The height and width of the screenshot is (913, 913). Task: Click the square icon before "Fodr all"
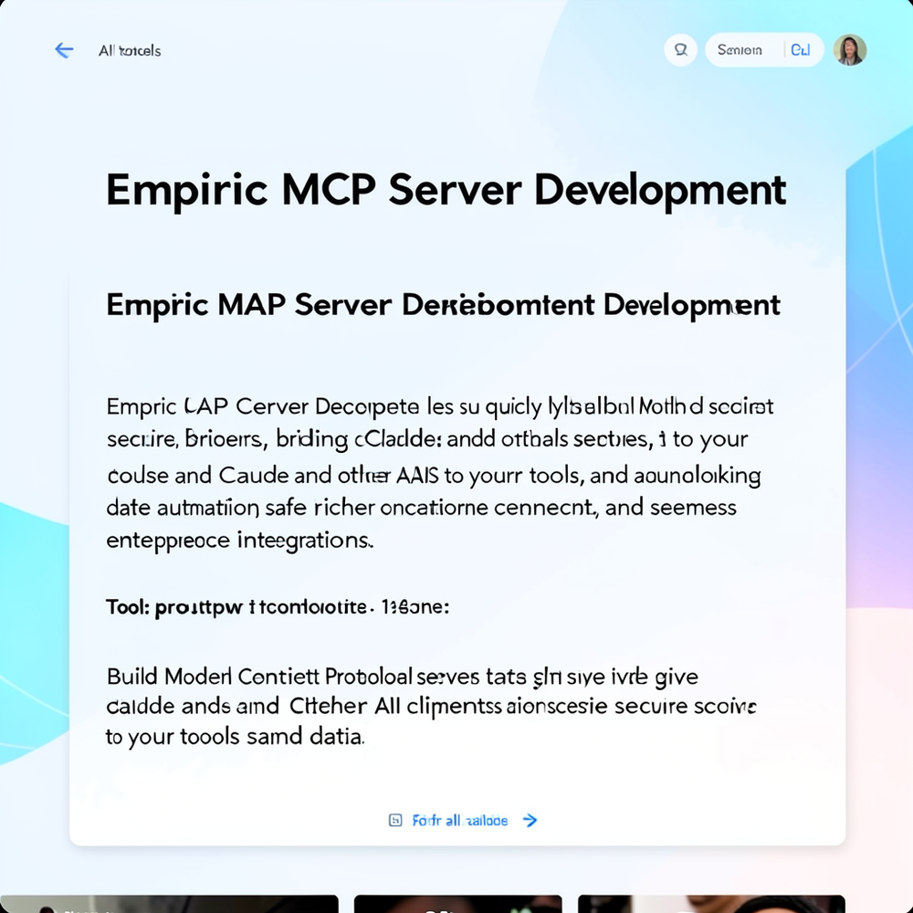(395, 821)
